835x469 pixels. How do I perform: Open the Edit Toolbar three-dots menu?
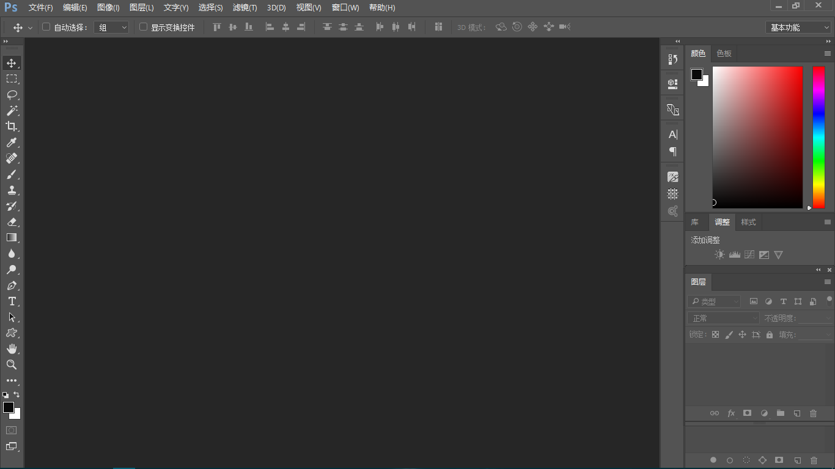[12, 380]
